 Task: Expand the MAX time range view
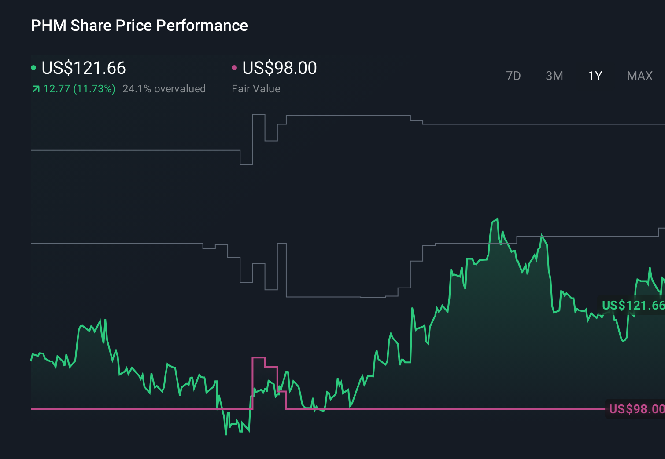tap(639, 76)
